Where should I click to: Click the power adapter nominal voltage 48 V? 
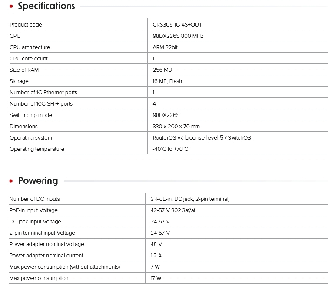click(156, 244)
